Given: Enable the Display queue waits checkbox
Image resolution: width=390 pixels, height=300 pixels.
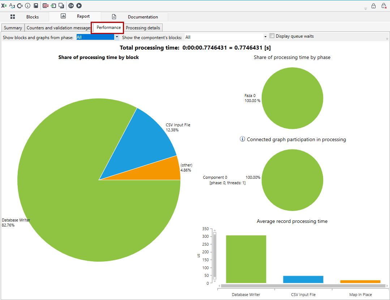Looking at the screenshot, I should coord(272,36).
